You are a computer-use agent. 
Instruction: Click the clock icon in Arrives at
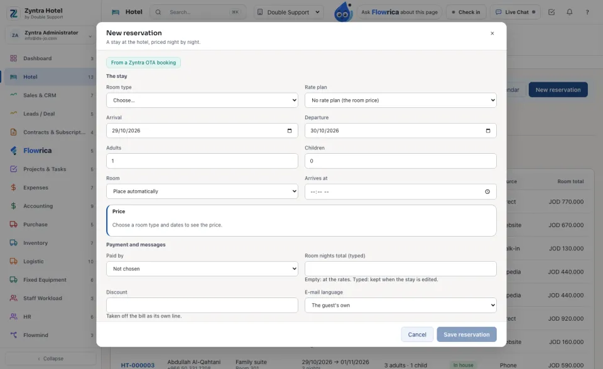point(487,191)
